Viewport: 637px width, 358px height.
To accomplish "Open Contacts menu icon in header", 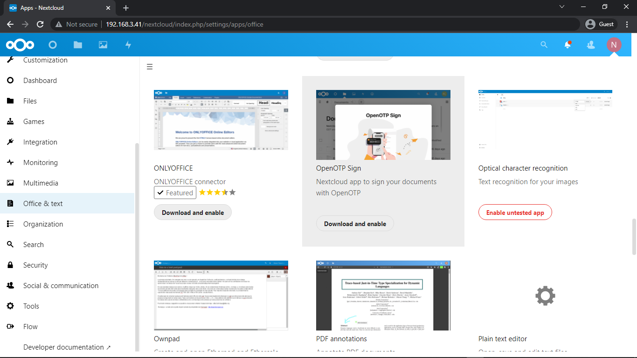I will [x=591, y=45].
